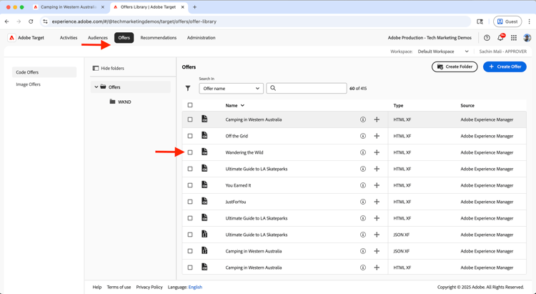Click the info icon for Wandering the Wild
The height and width of the screenshot is (294, 536).
pyautogui.click(x=363, y=152)
